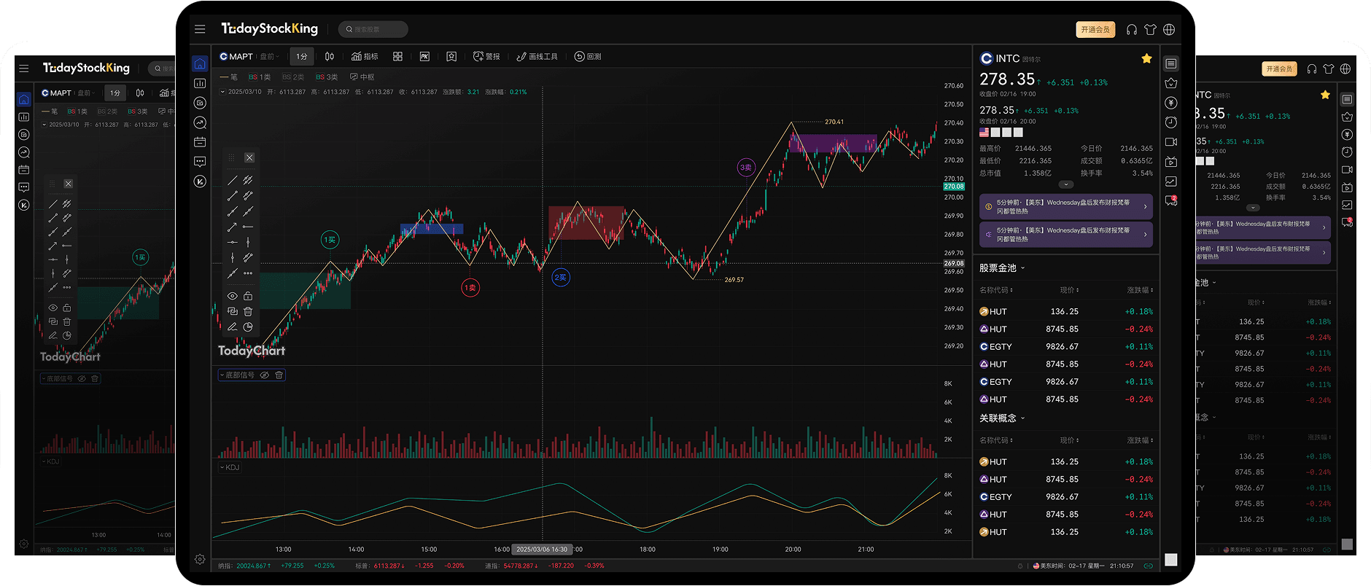This screenshot has height=586, width=1371.
Task: Open the pie chart icon in drawing palette
Action: click(x=248, y=327)
